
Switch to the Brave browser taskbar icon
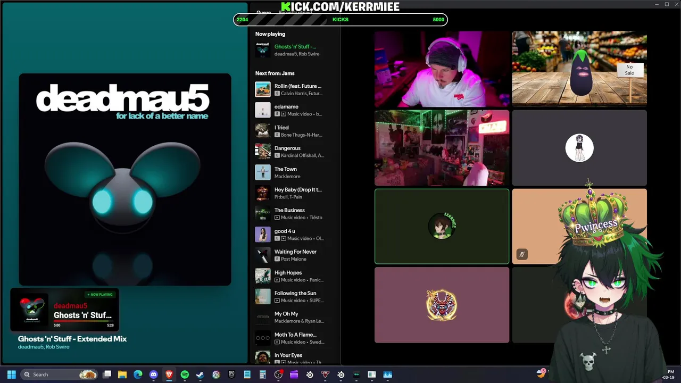169,374
